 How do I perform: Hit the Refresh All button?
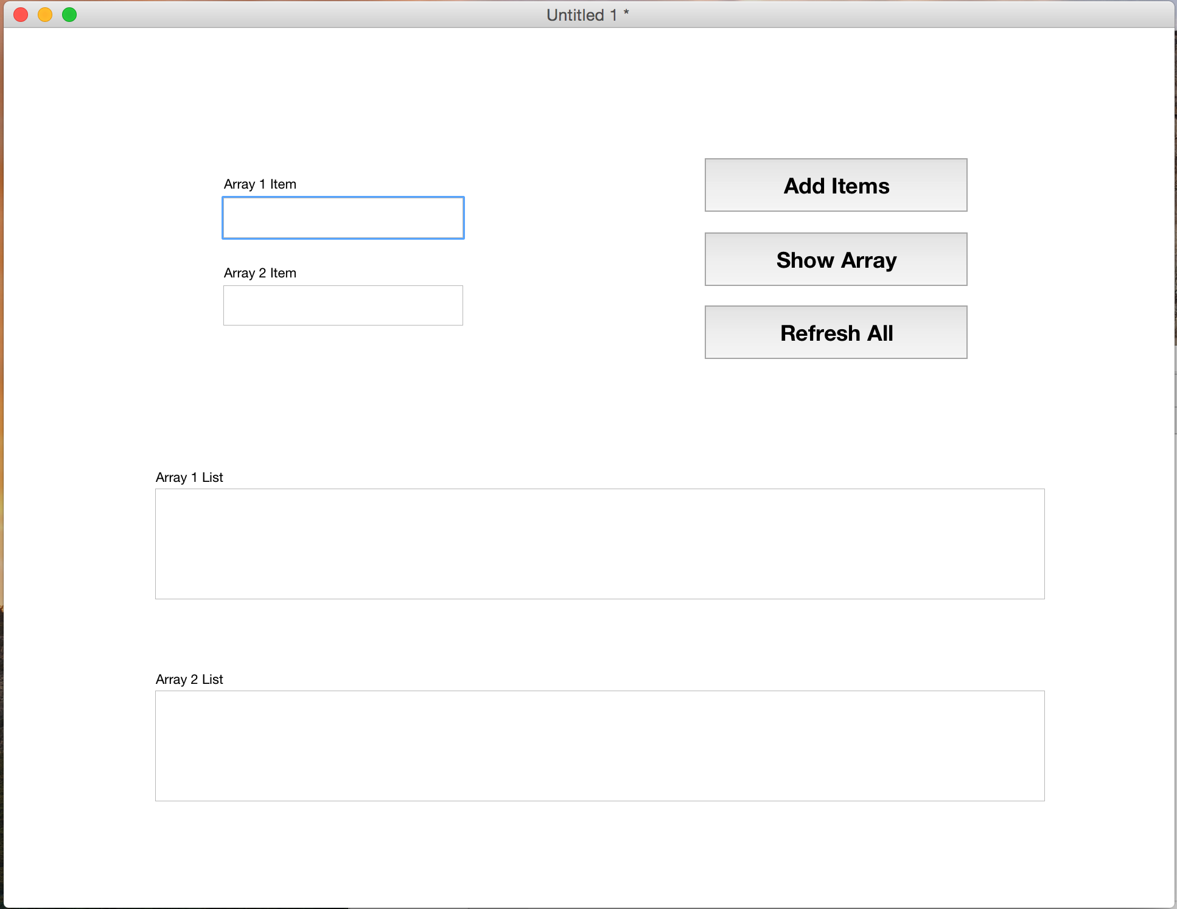(836, 333)
